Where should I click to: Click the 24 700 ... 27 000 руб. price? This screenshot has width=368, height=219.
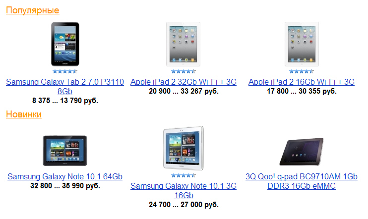[184, 205]
